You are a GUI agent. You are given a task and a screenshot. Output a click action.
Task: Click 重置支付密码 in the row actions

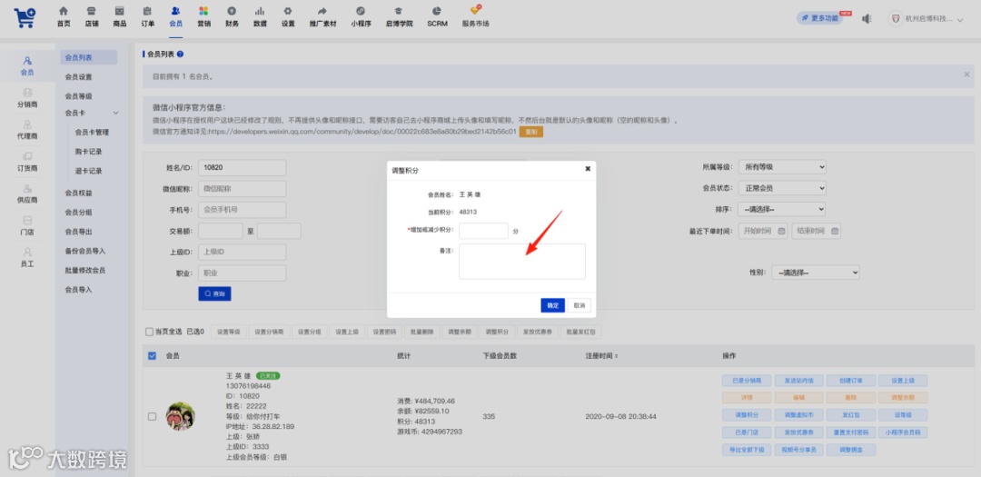point(850,432)
